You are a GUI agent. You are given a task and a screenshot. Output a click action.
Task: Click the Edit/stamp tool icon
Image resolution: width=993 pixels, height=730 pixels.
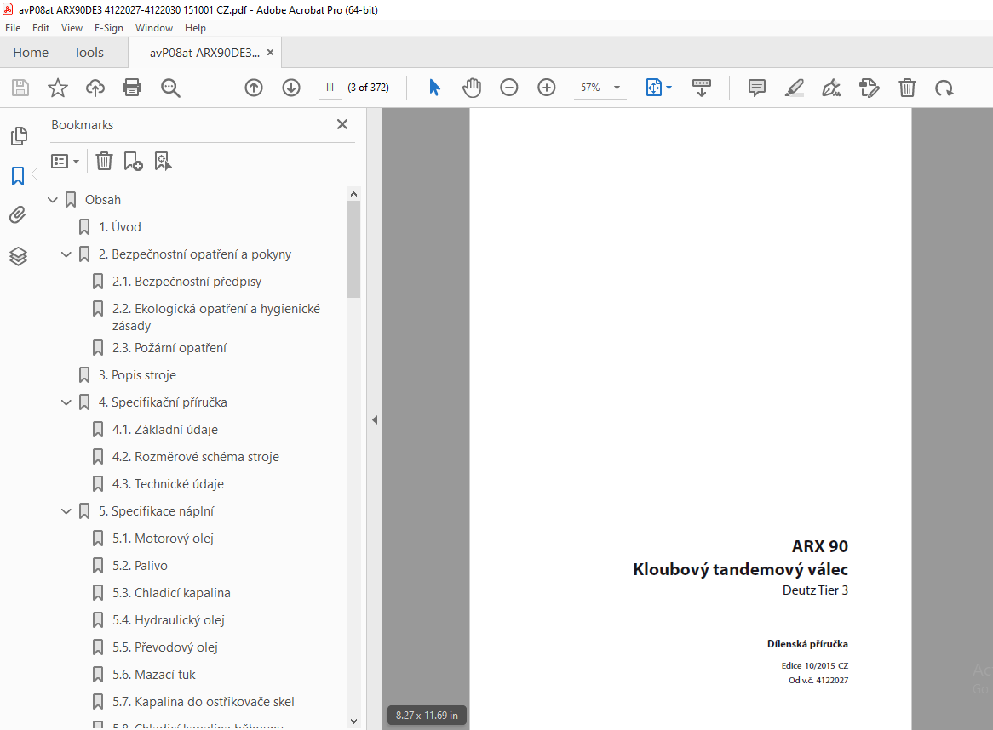870,88
